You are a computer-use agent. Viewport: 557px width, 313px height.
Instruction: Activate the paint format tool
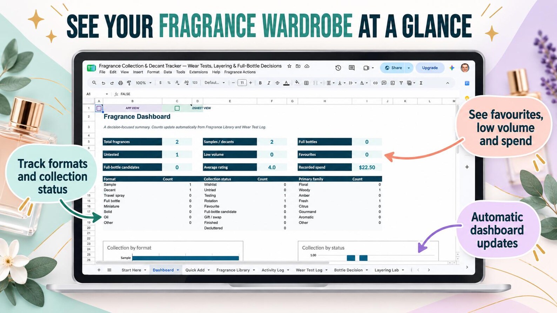click(x=129, y=83)
